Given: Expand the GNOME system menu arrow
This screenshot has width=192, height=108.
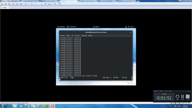Looking at the screenshot, I should click(134, 27).
